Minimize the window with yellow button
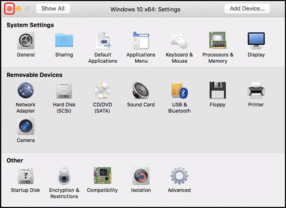 (x=19, y=9)
